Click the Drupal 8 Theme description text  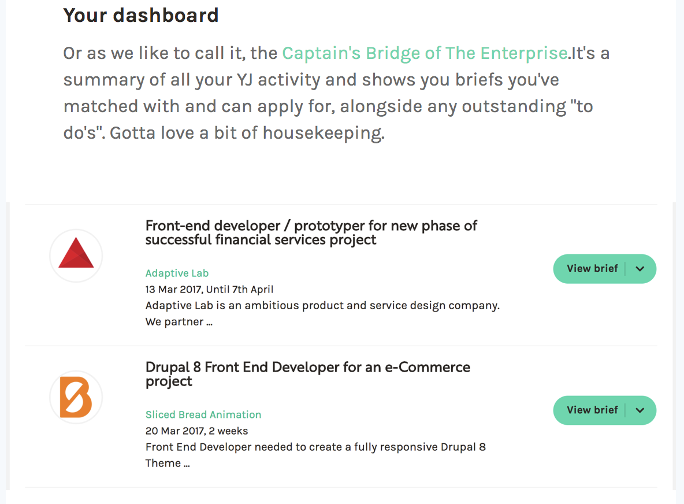(x=315, y=447)
